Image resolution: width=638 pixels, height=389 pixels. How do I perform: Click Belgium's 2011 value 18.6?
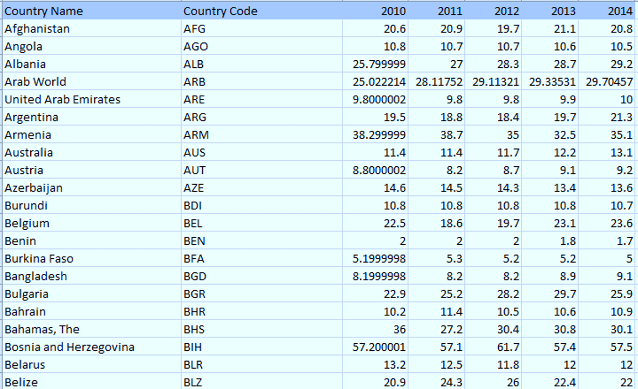438,223
